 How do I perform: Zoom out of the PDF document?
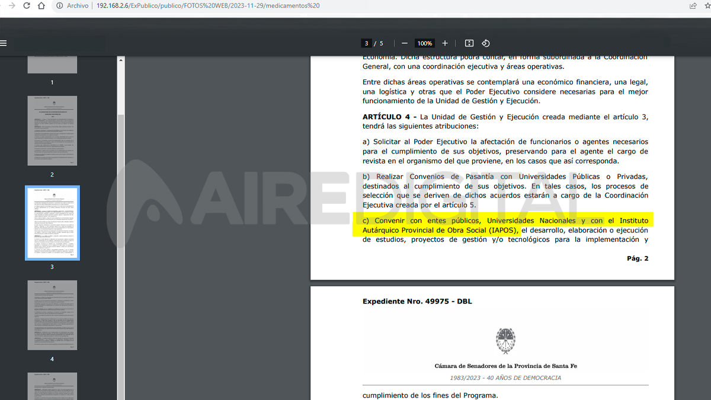404,43
